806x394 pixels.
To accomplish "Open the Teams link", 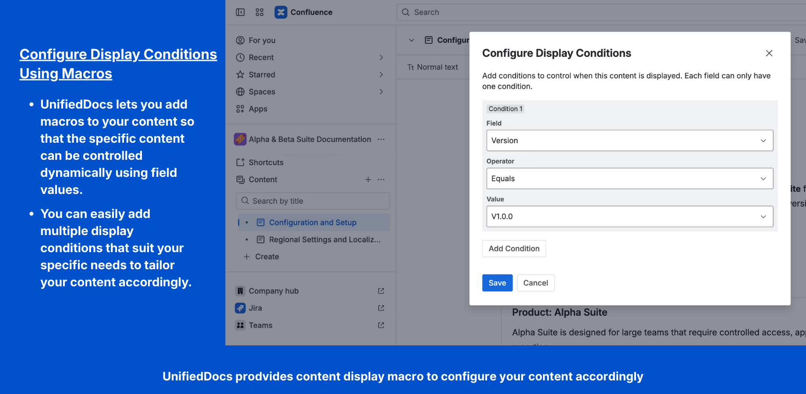I will pos(261,325).
